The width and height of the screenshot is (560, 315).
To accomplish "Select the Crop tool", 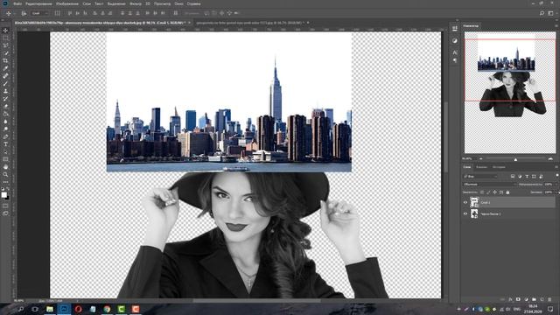I will click(5, 60).
